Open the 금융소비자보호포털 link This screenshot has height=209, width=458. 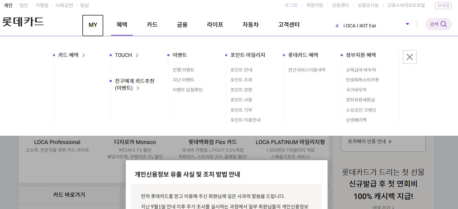point(406,5)
